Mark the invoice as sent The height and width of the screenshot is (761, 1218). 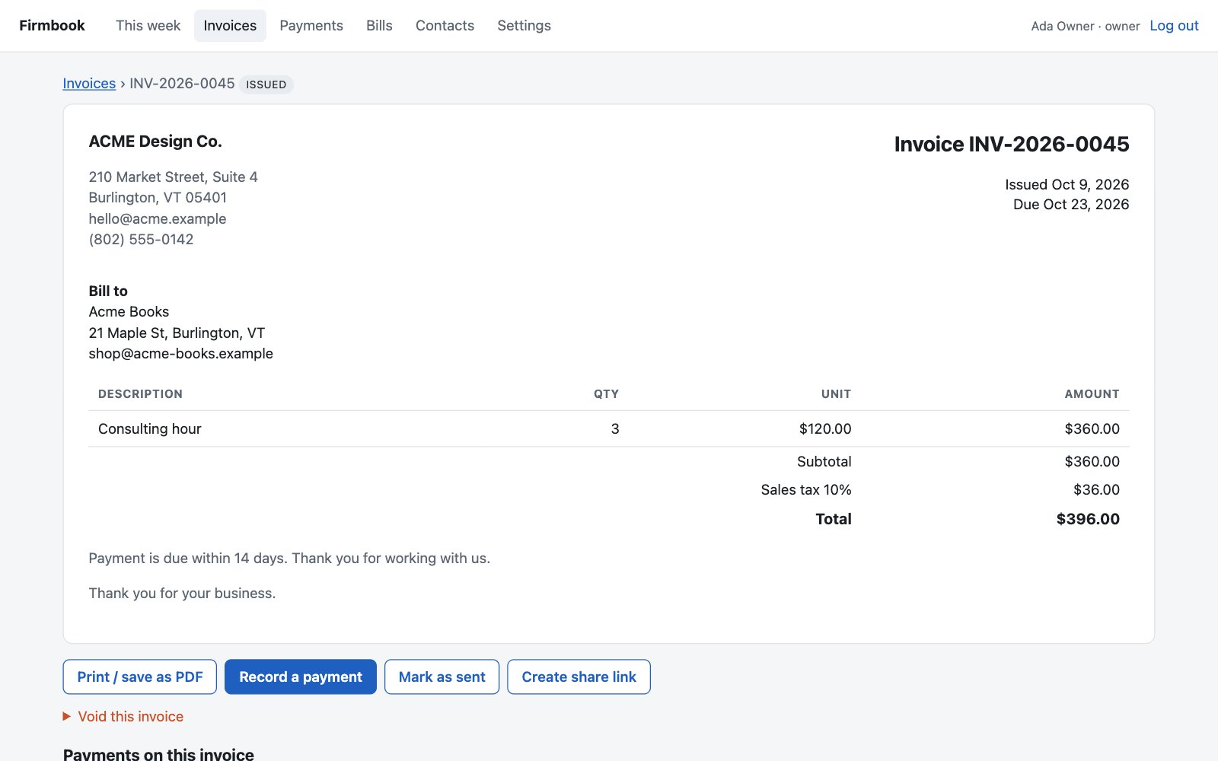(442, 677)
